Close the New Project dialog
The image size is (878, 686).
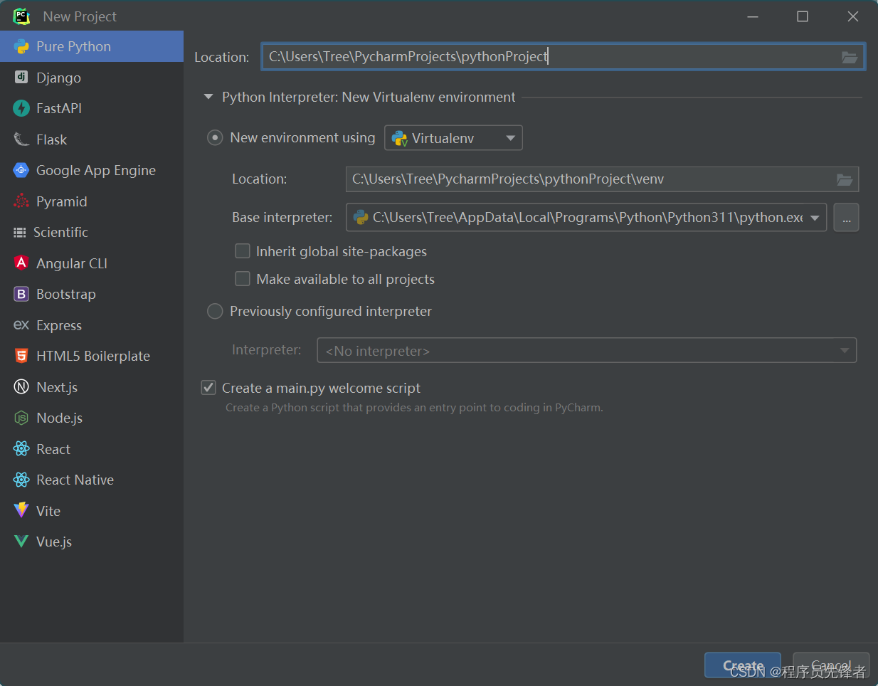pos(852,16)
